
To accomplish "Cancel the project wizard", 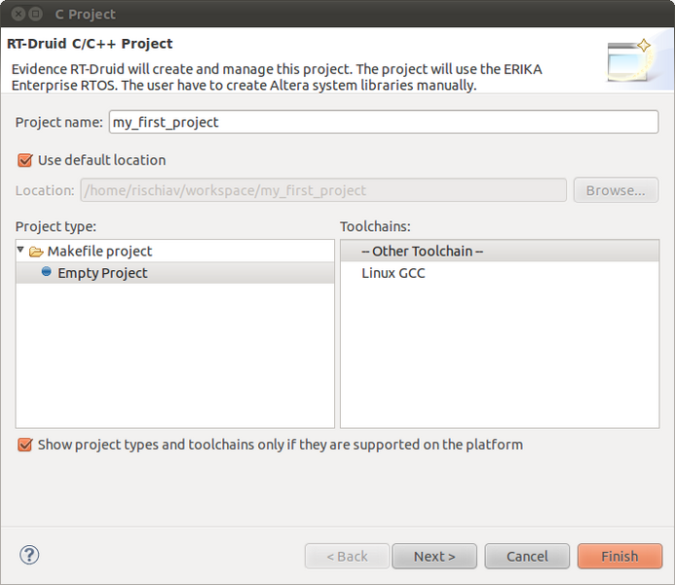I will pyautogui.click(x=527, y=556).
